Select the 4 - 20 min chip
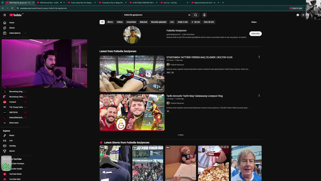Screen dimensions: 321x181 pyautogui.click(x=196, y=22)
